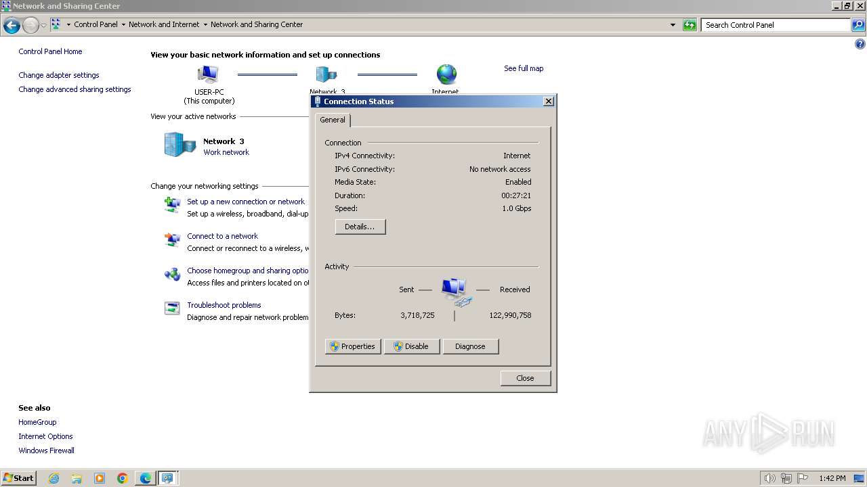Click Close button in Connection Status dialog

[526, 378]
